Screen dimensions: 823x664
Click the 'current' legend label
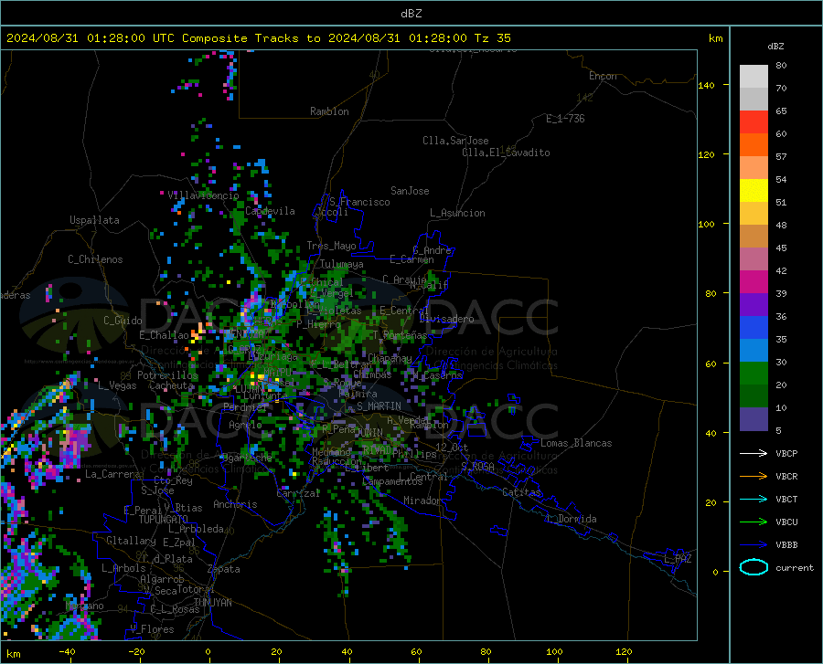[x=795, y=567]
